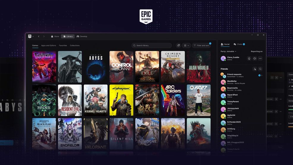293x165 pixels.
Task: Open the Collections tab
Action: 75,46
